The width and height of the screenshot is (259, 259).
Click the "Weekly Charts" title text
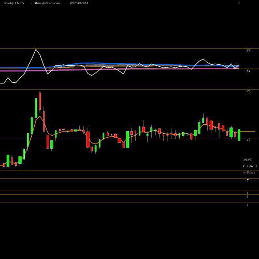pyautogui.click(x=14, y=3)
